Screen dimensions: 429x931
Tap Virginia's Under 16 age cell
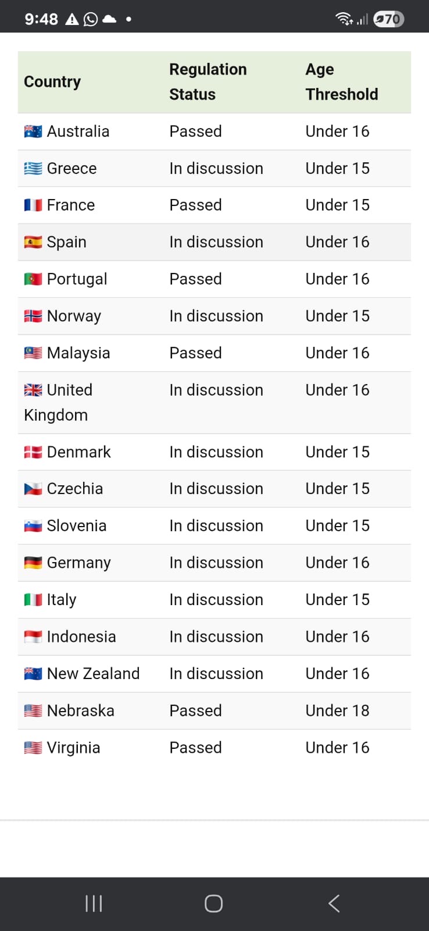click(x=337, y=748)
